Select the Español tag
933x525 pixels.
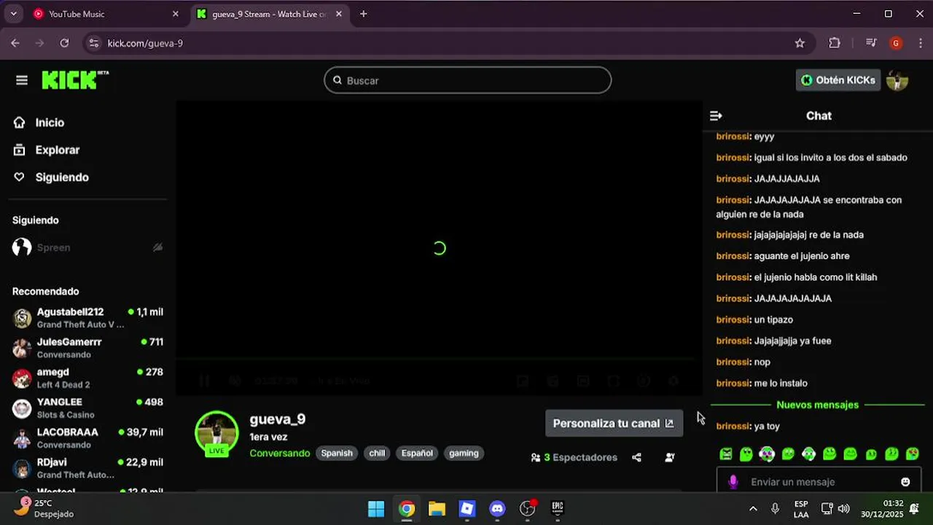417,453
